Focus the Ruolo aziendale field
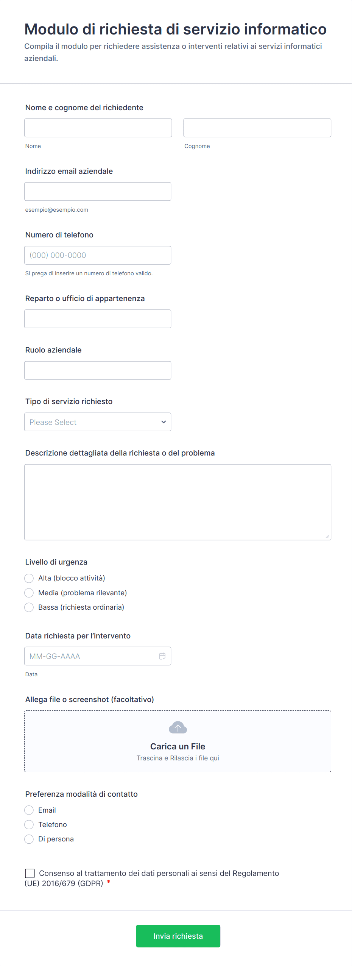352x966 pixels. [98, 370]
